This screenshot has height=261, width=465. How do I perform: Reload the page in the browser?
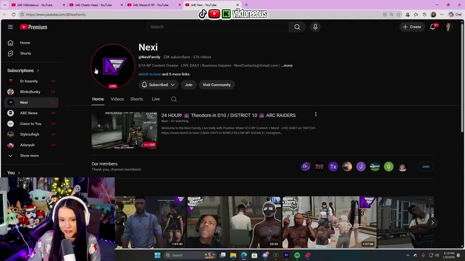(13, 14)
